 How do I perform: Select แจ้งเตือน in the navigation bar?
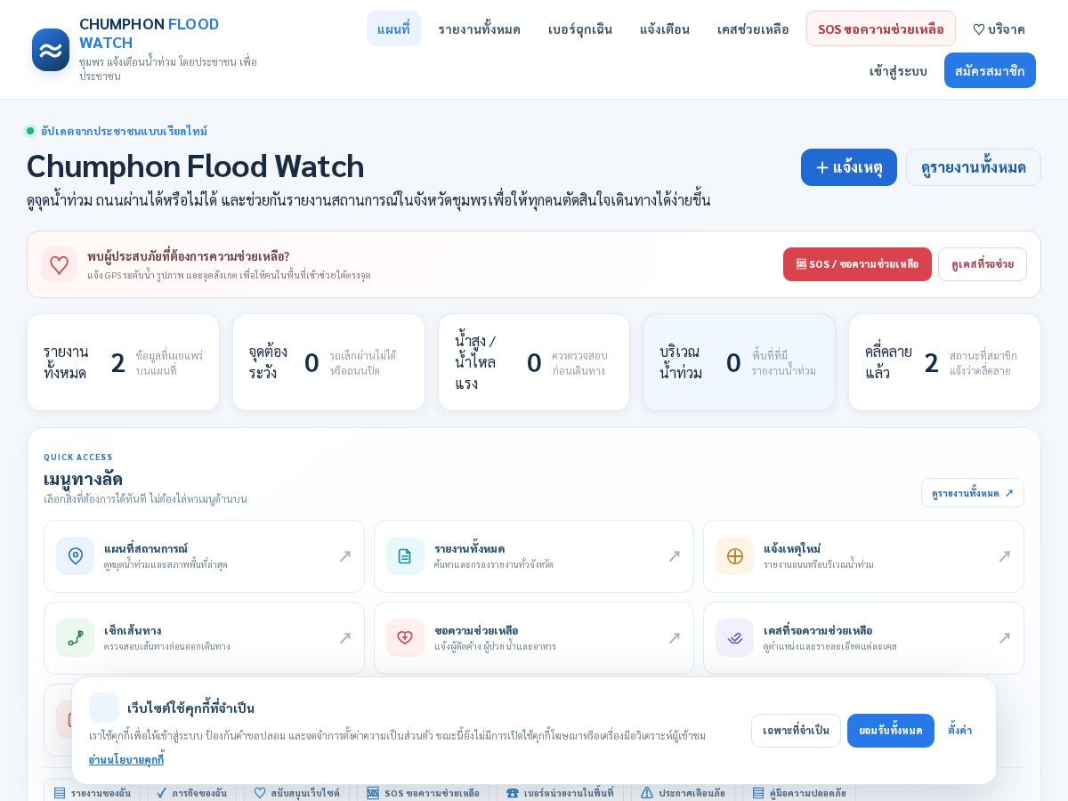click(665, 28)
